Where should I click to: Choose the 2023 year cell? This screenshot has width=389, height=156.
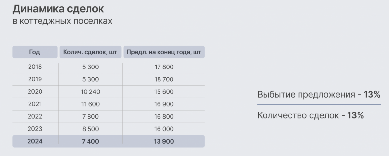[x=35, y=129]
